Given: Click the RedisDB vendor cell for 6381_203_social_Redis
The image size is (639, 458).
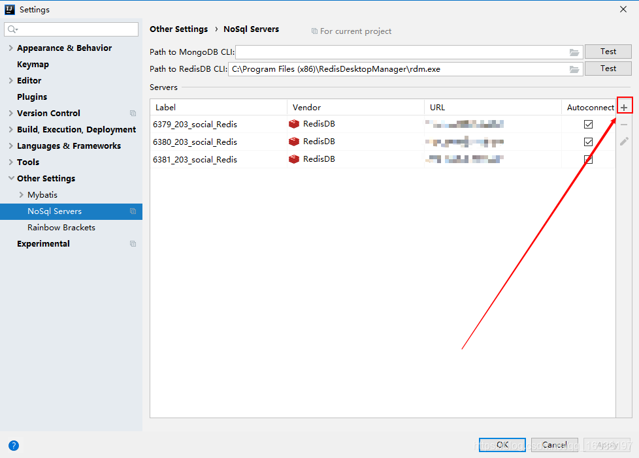Looking at the screenshot, I should 356,159.
